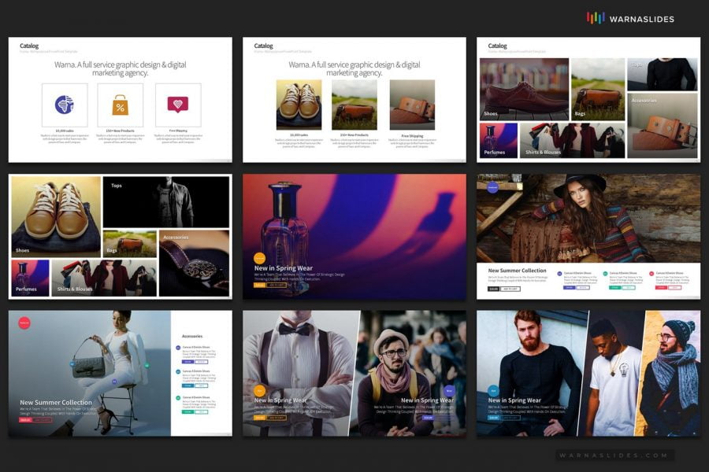Click the pink heart Free Shipping icon
The image size is (709, 472).
point(177,105)
